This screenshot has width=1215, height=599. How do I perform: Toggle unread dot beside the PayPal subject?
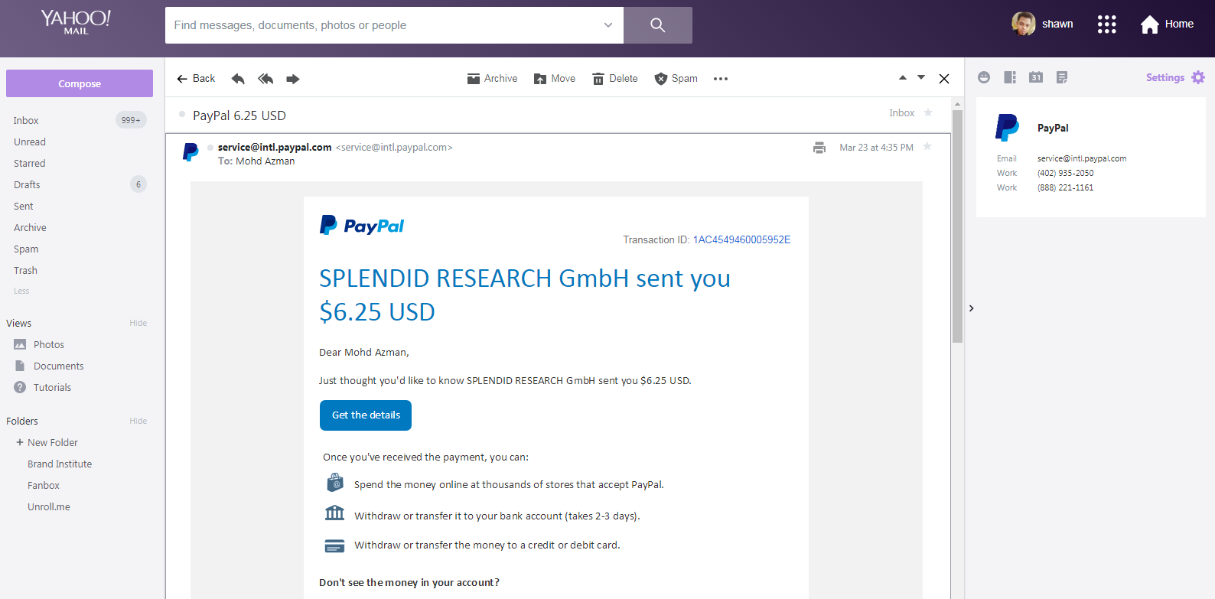(x=182, y=115)
